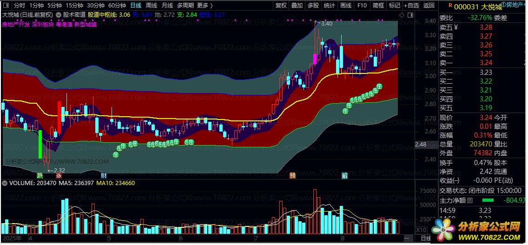The image size is (528, 245).
Task: Switch to 1分钟 chart period
Action: click(x=36, y=6)
